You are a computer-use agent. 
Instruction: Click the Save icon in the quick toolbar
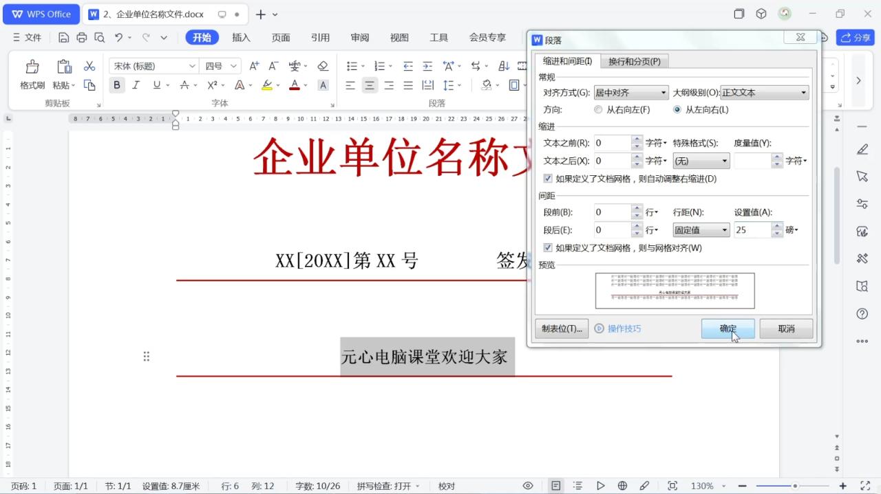(64, 37)
